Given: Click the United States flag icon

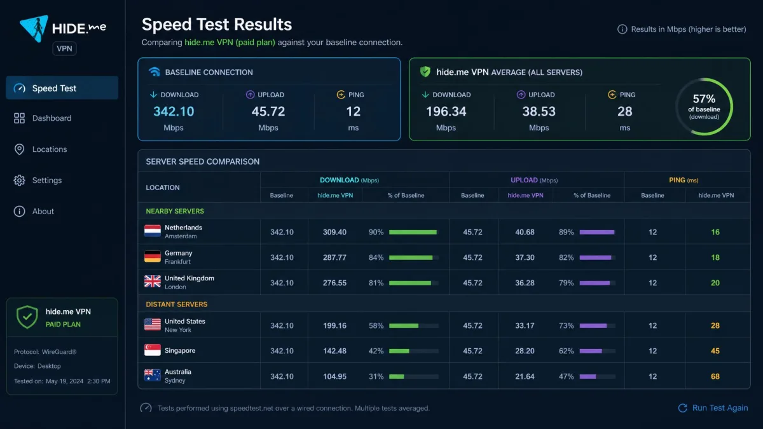Looking at the screenshot, I should coord(153,325).
